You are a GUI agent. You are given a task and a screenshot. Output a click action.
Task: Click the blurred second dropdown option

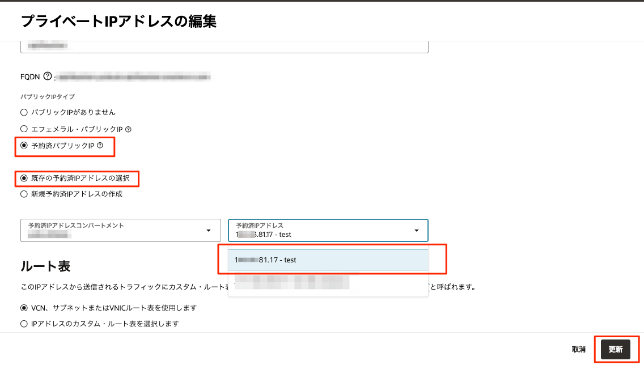pos(328,282)
